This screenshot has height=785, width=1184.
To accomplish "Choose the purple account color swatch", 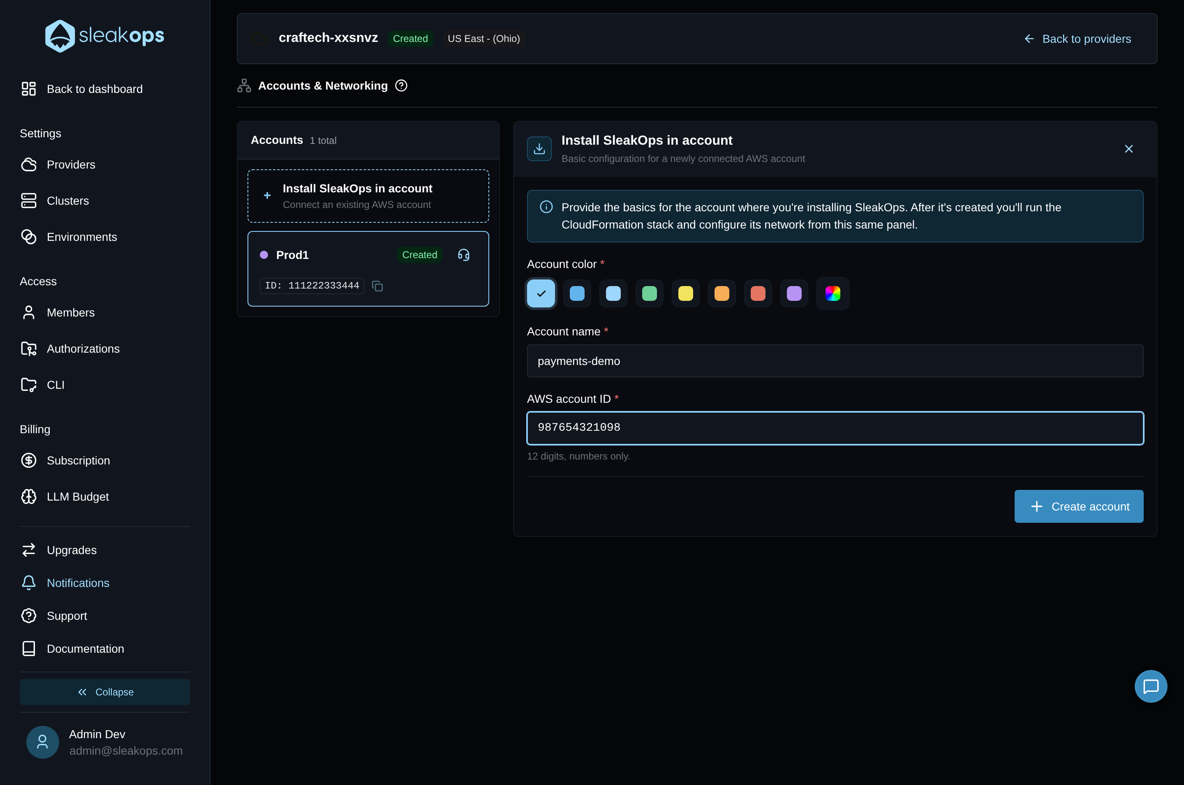I will pyautogui.click(x=794, y=293).
